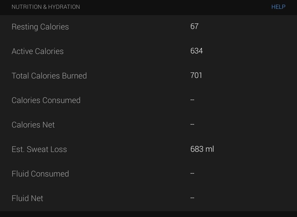Screen dimensions: 297x217
Task: Select the 683 ml sweat loss value
Action: tap(202, 149)
